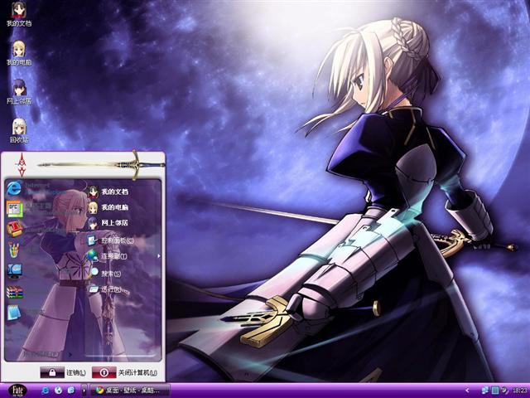Image resolution: width=530 pixels, height=398 pixels.
Task: Click 关闭计算机(U) shut down button
Action: coord(125,372)
